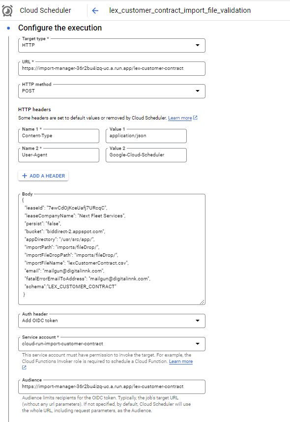Open the Learn more link about HTTP headers
Screen dimensions: 290x422
[180, 118]
